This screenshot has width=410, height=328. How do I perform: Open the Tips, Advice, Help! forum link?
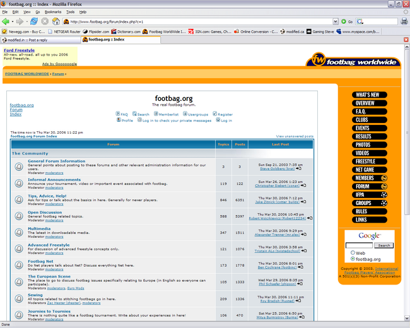click(x=47, y=196)
